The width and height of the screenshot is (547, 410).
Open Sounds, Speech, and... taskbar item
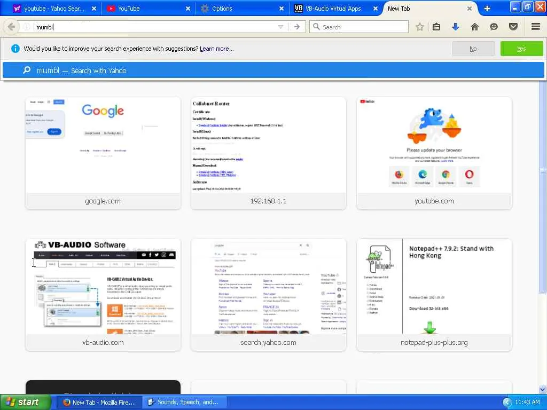pos(184,403)
